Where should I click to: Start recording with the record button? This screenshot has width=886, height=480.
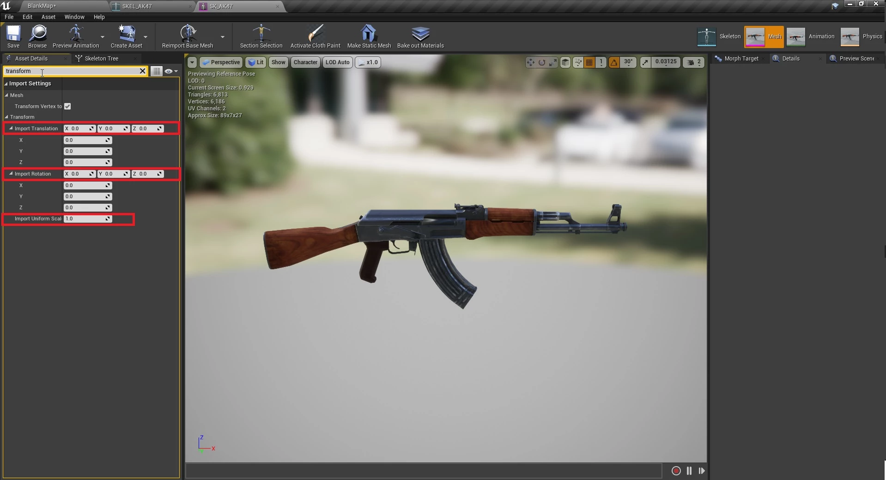tap(676, 471)
